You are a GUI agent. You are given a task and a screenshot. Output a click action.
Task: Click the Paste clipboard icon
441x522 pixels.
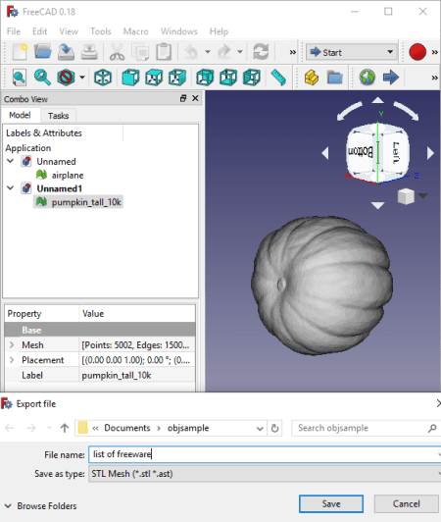164,52
